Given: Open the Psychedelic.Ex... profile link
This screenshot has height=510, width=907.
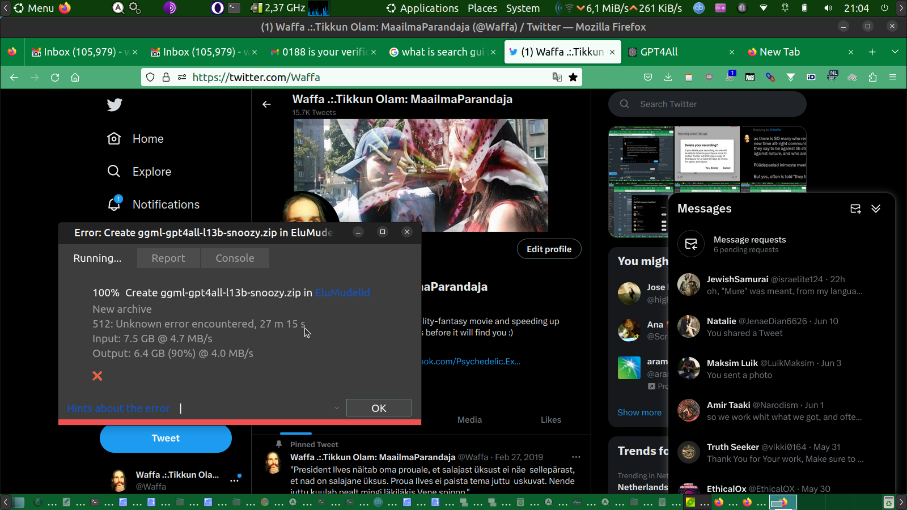Looking at the screenshot, I should coord(471,362).
